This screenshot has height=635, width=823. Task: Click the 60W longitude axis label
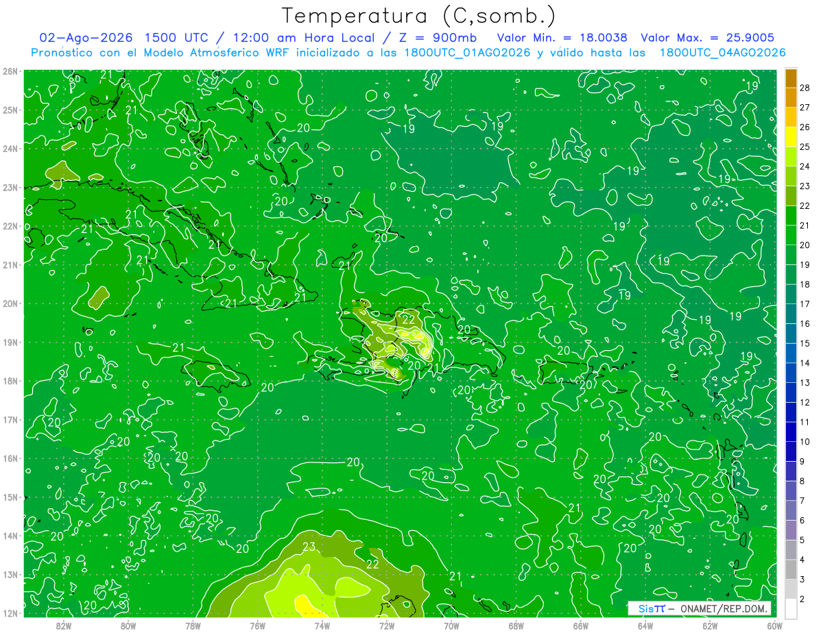[x=774, y=625]
